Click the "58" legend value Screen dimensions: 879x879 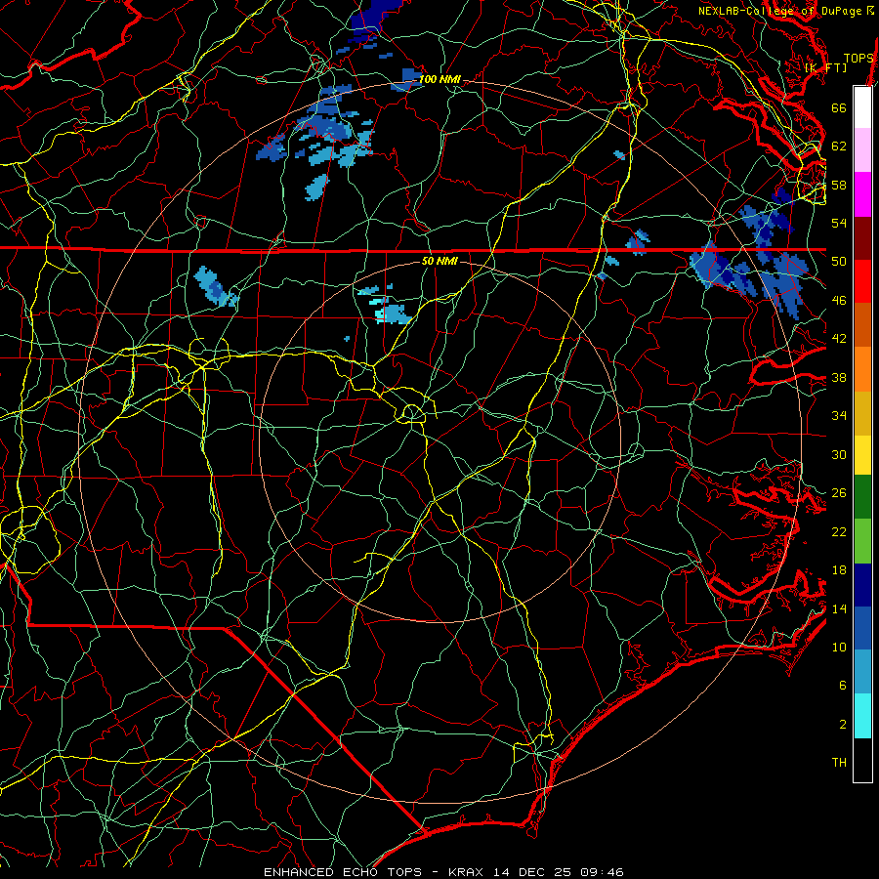[839, 185]
